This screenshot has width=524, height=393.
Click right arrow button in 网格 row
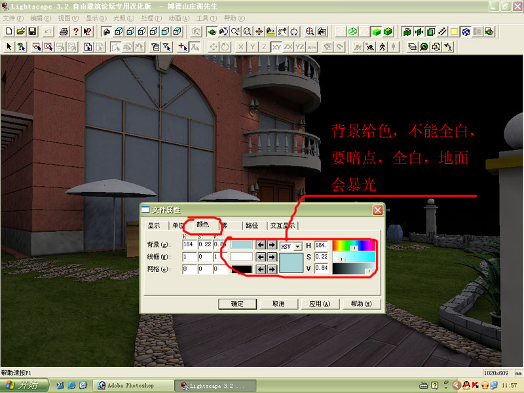pos(272,269)
